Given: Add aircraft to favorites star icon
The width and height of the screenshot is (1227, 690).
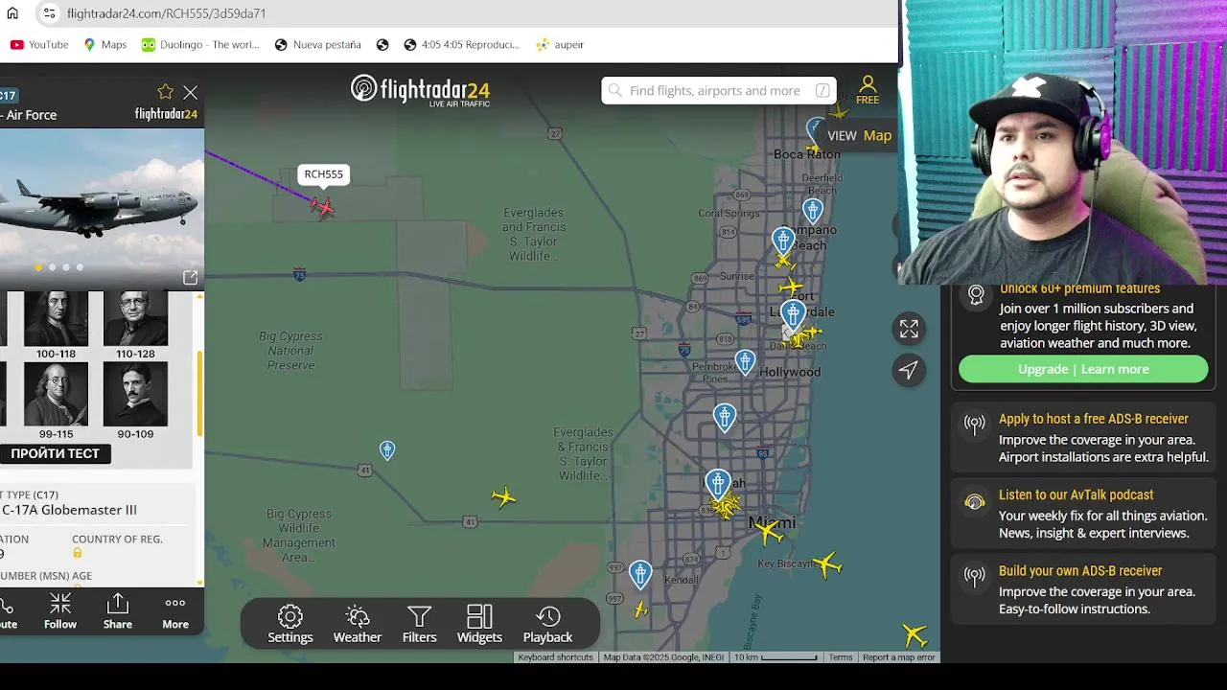Looking at the screenshot, I should click(x=166, y=92).
